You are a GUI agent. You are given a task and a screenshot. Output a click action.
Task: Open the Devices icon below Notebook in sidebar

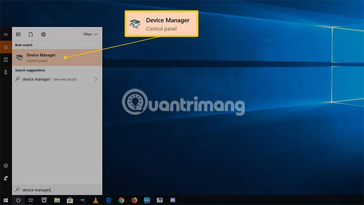pos(6,72)
